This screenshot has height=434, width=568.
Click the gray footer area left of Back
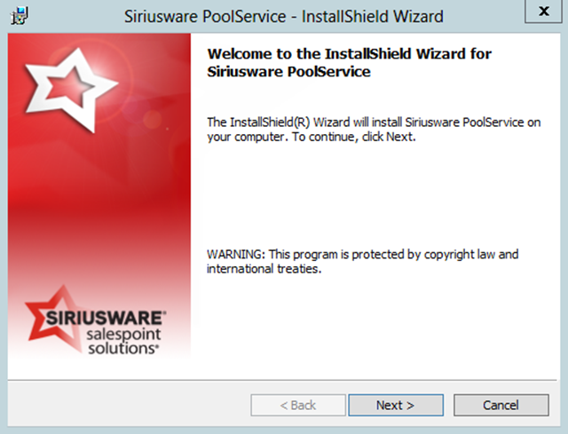pos(124,406)
